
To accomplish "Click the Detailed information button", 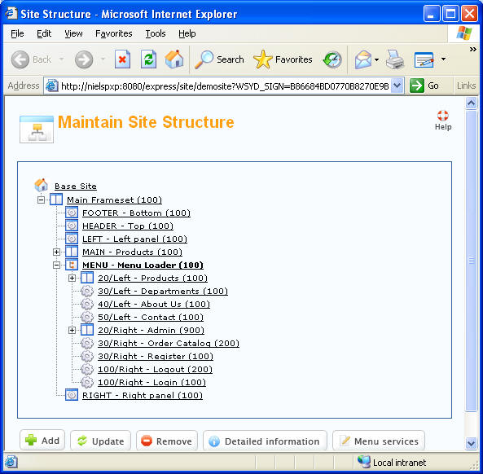I will click(x=265, y=441).
